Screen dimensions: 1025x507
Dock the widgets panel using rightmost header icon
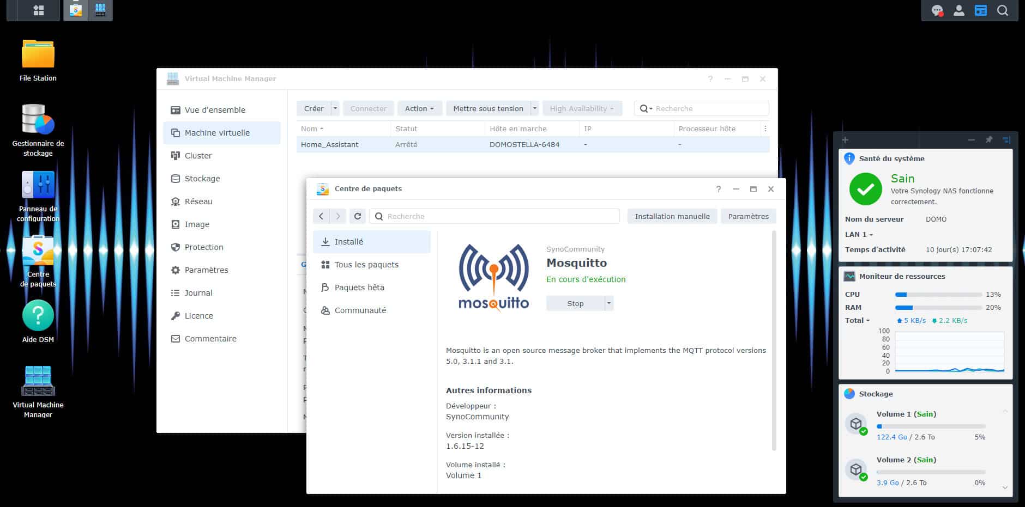pyautogui.click(x=1006, y=140)
